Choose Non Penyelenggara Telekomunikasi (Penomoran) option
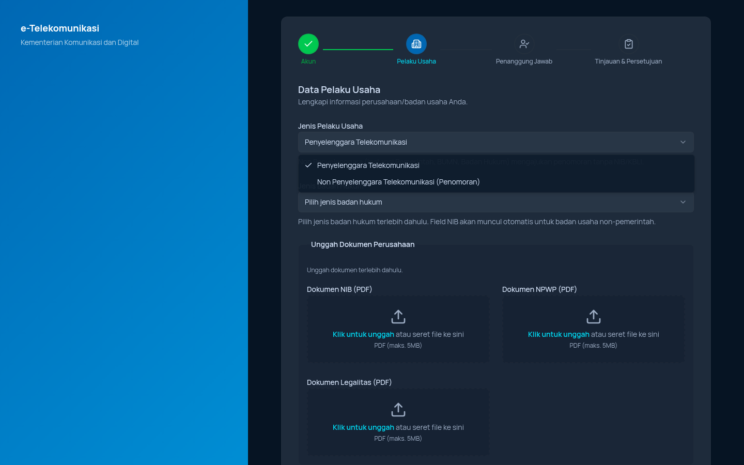Image resolution: width=744 pixels, height=465 pixels. 496,182
